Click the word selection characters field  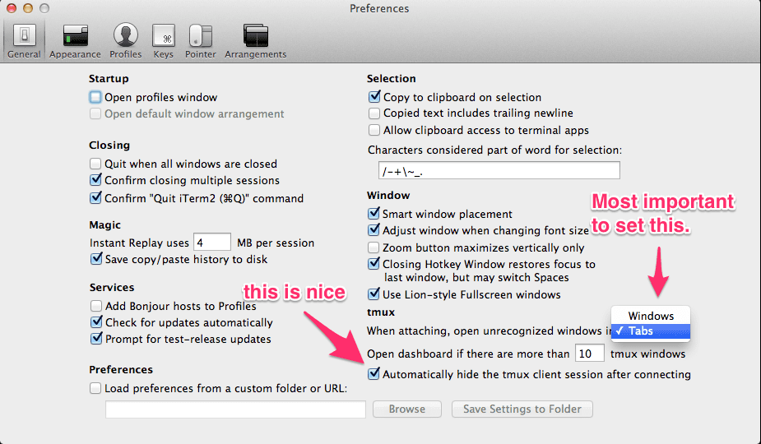494,170
